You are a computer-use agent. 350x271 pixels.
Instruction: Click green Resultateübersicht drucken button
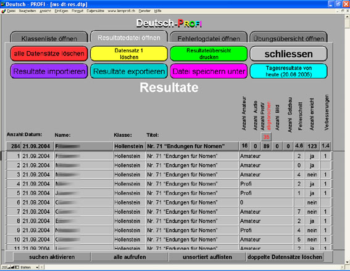(x=209, y=54)
